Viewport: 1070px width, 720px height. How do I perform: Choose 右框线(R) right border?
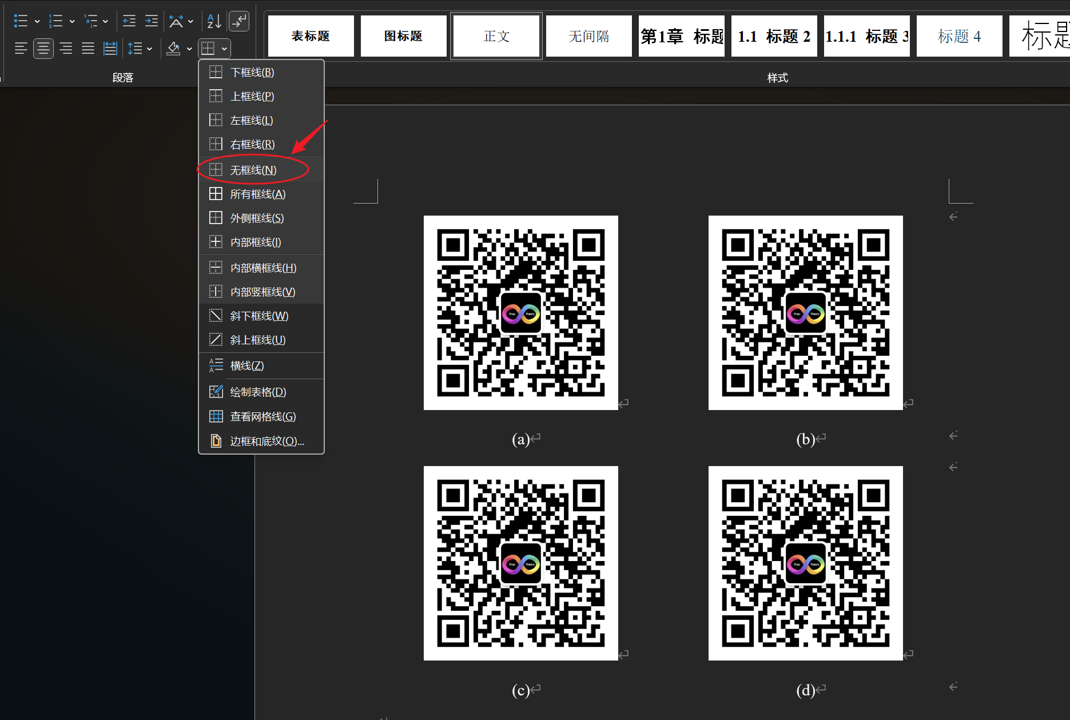[x=261, y=144]
